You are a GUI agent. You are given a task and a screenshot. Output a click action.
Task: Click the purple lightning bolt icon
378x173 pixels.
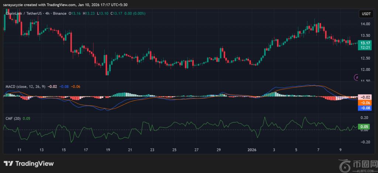point(357,77)
